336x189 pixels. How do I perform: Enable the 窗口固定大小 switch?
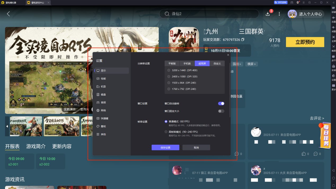(x=221, y=111)
